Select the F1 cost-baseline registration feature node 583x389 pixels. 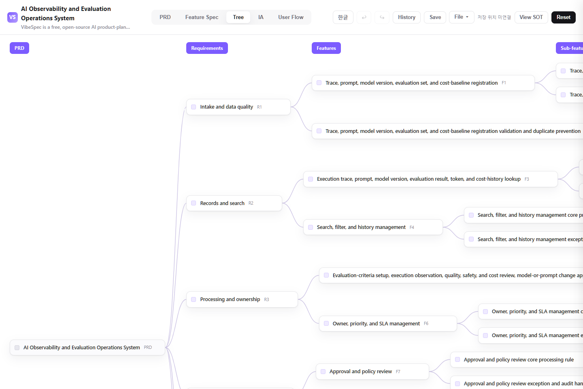[x=423, y=83]
